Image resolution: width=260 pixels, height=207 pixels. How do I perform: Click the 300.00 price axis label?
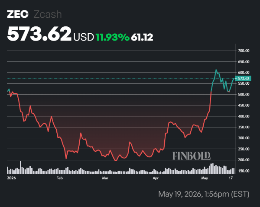pos(244,138)
